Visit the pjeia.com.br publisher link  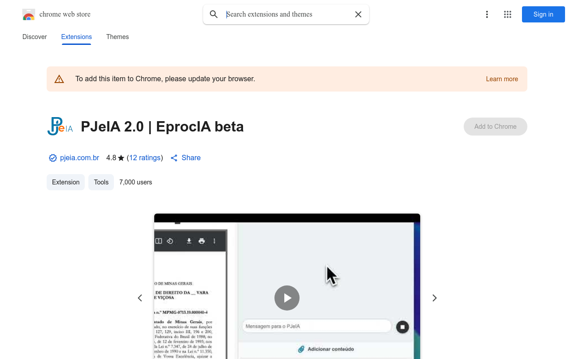click(79, 158)
